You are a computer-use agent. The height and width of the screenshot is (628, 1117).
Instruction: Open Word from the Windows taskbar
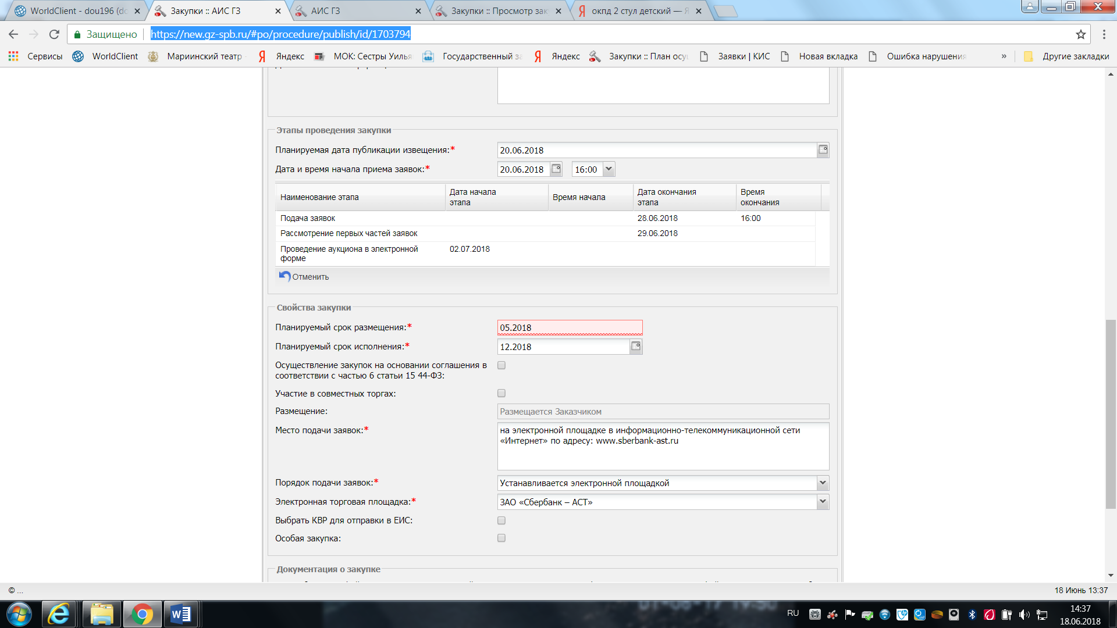[180, 614]
